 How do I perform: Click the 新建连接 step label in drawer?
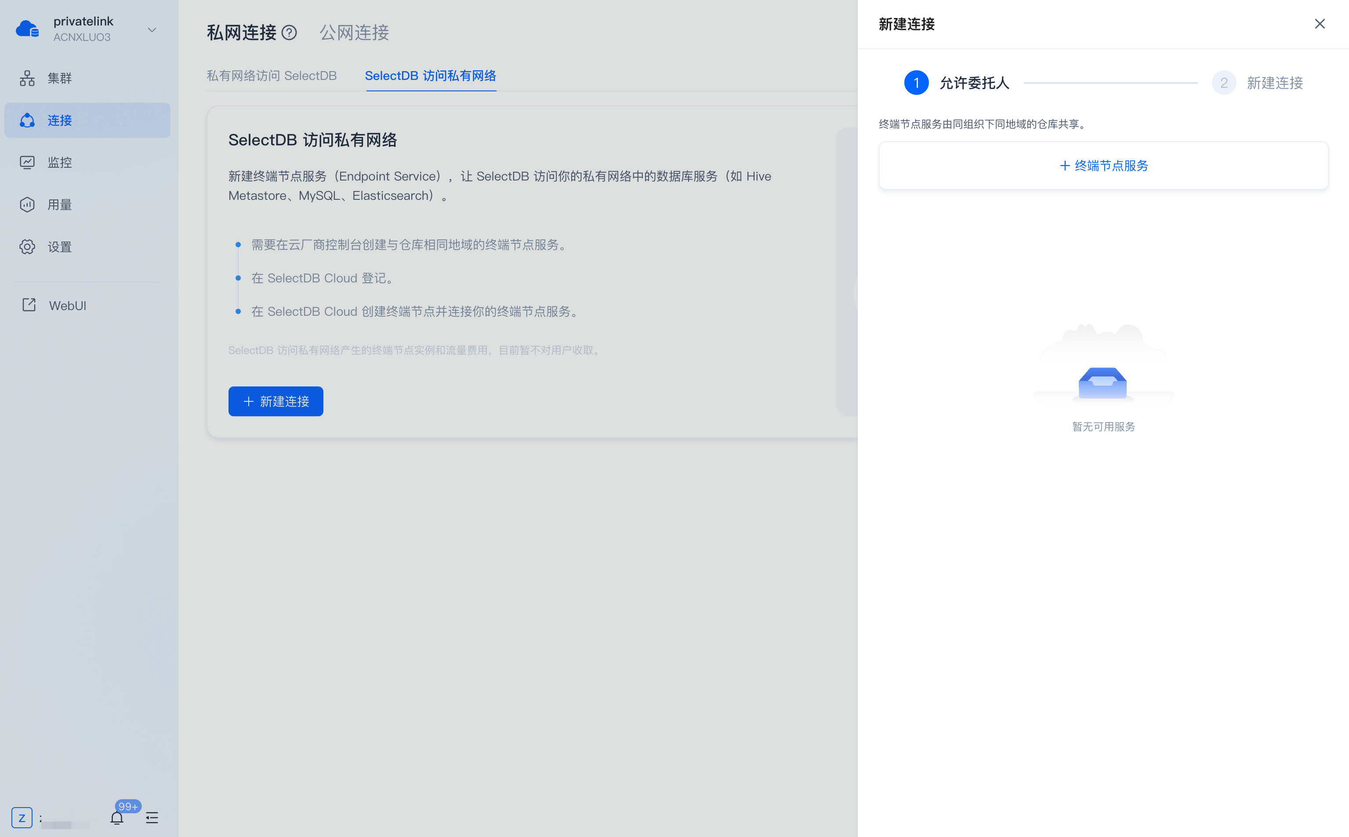click(x=1275, y=83)
